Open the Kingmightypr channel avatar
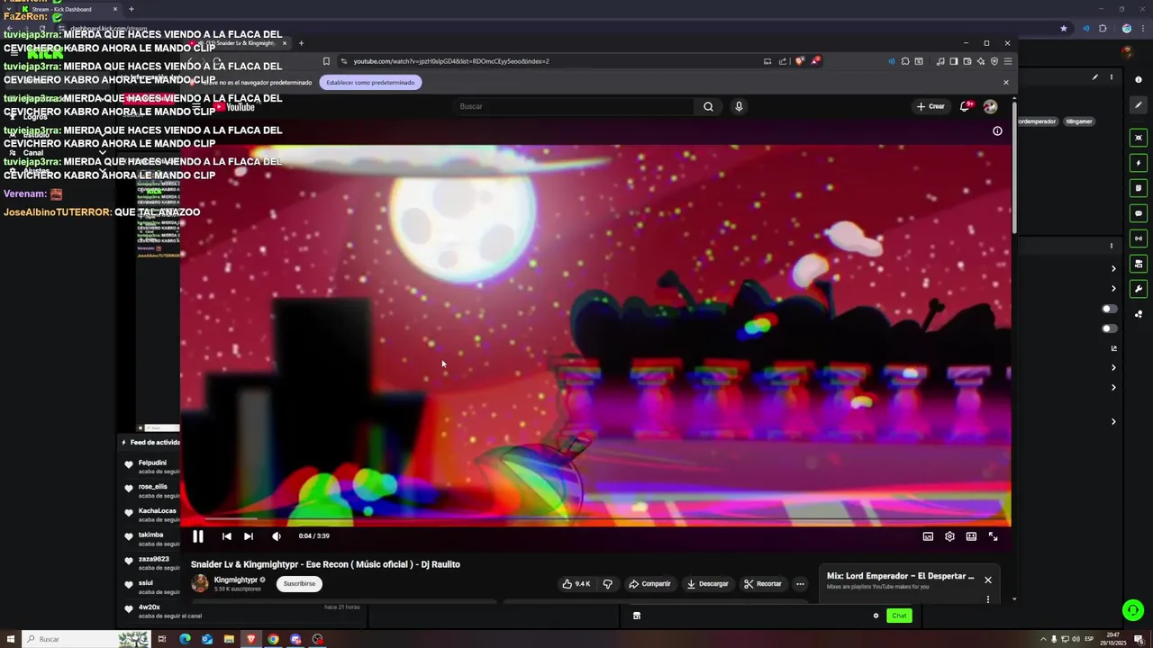Image resolution: width=1153 pixels, height=648 pixels. click(200, 583)
